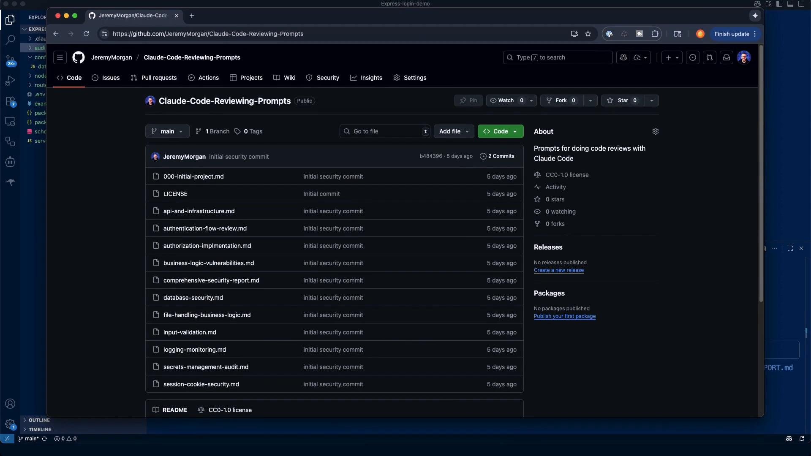Expand TIMELINE section in VS Code
Viewport: 811px width, 456px height.
click(40, 429)
